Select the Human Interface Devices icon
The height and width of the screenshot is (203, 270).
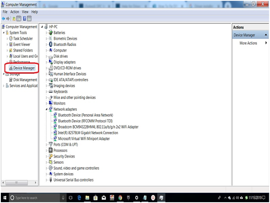[x=50, y=74]
